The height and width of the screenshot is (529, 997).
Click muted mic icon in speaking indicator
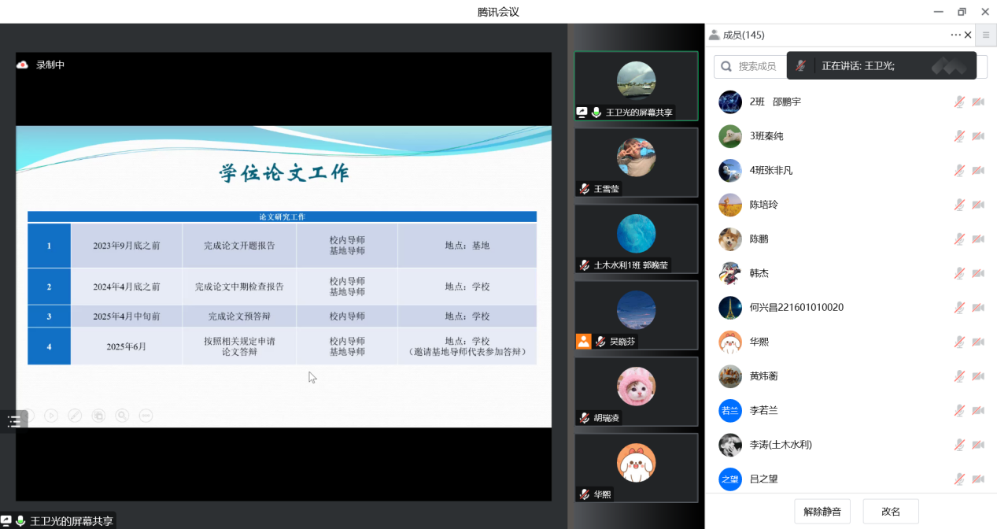click(x=800, y=66)
